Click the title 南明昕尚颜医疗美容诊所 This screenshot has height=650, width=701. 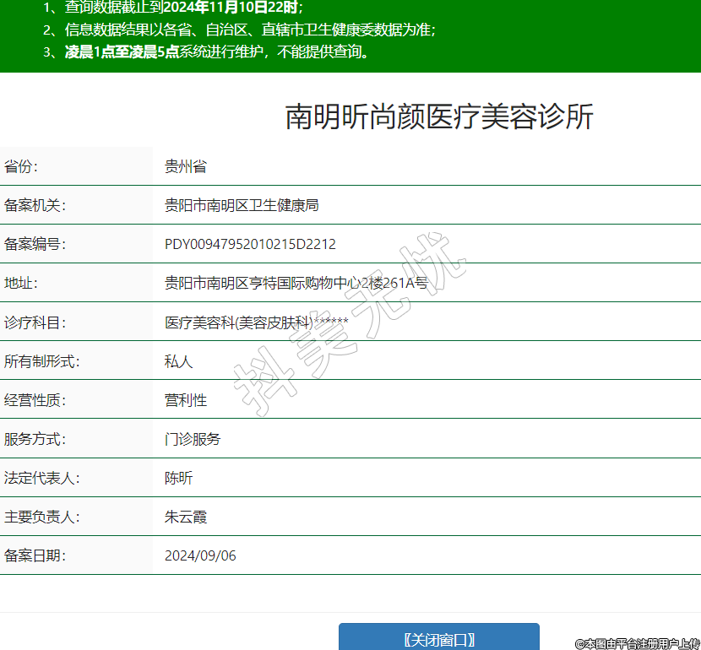[x=439, y=117]
